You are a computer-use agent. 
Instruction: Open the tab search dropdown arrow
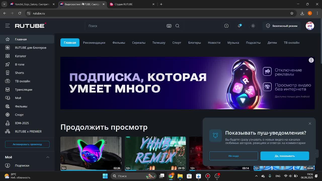[4, 4]
